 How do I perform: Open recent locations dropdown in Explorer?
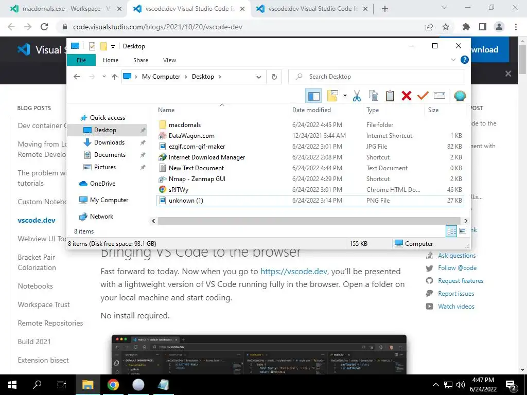[x=104, y=77]
